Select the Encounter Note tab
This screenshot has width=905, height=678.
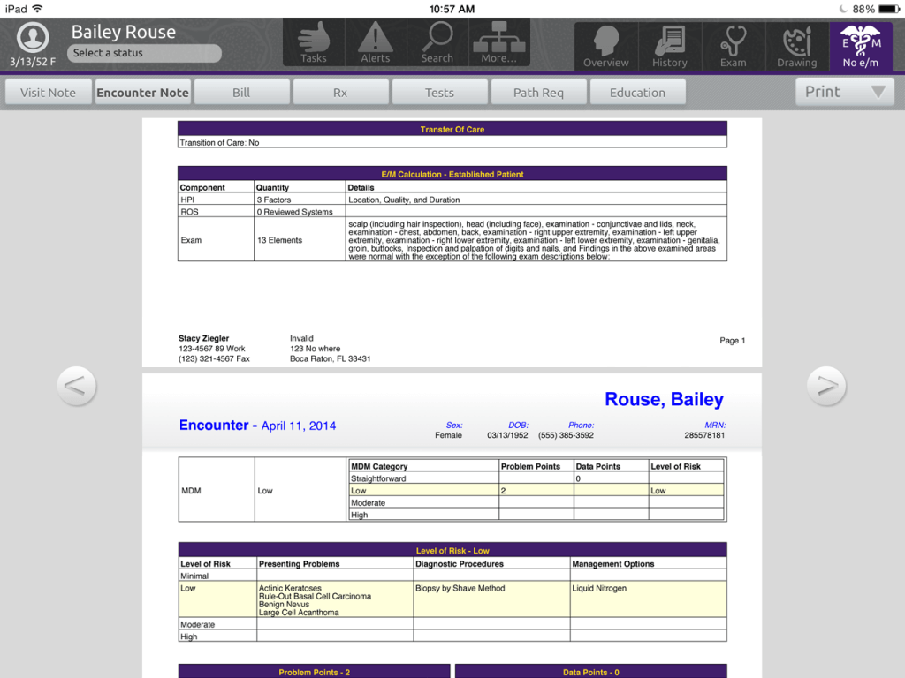(x=142, y=93)
